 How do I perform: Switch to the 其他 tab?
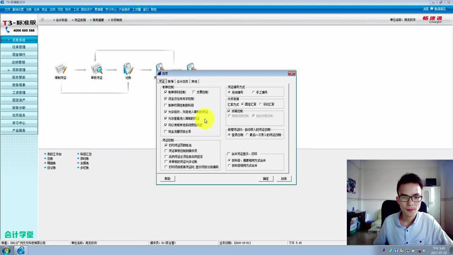coord(194,81)
